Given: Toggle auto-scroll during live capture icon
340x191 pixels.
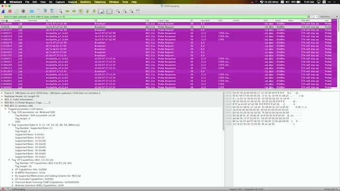Looking at the screenshot, I should point(101,11).
